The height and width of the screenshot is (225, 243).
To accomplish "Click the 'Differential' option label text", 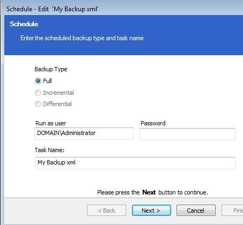I will coord(57,104).
